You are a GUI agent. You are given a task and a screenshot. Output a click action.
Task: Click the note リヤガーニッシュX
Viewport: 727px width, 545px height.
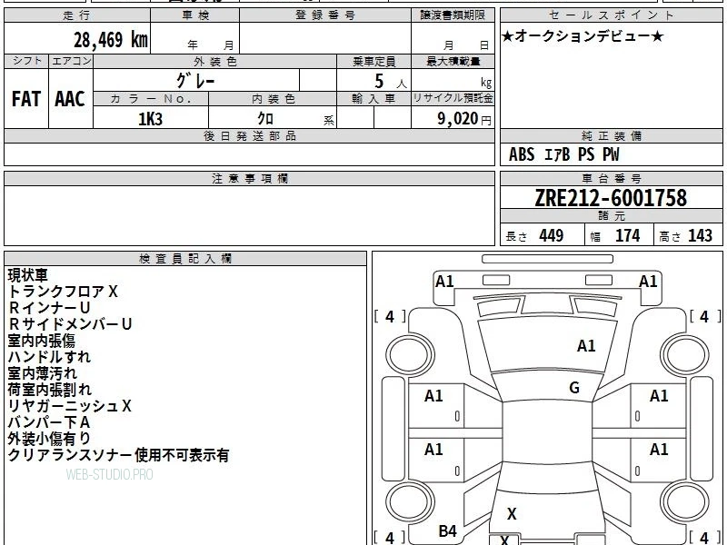pyautogui.click(x=70, y=406)
